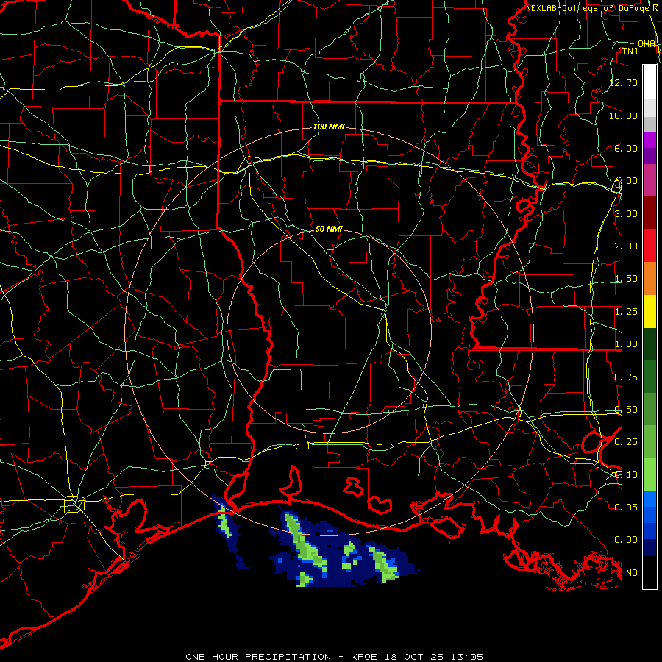662x662 pixels.
Task: Click the '50 NMI' range ring label
Action: click(329, 229)
